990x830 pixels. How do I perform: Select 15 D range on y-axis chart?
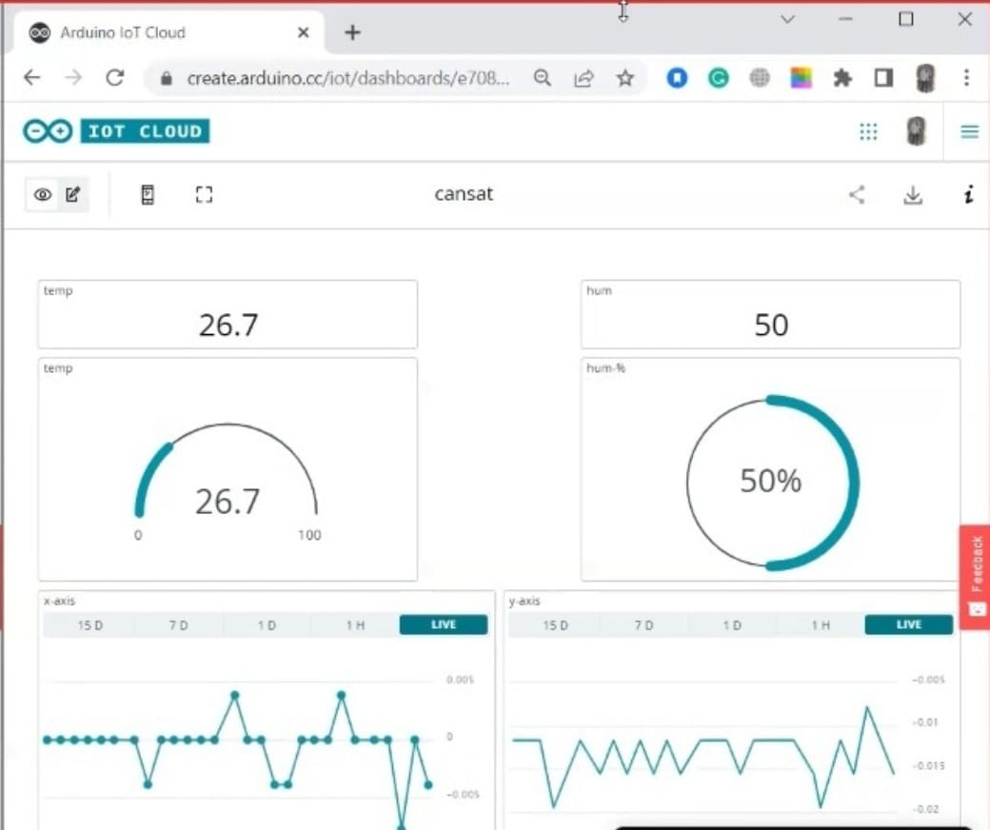click(x=555, y=624)
